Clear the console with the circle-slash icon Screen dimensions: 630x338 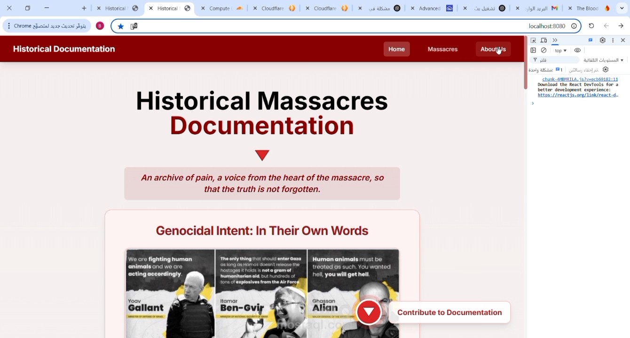(x=543, y=50)
